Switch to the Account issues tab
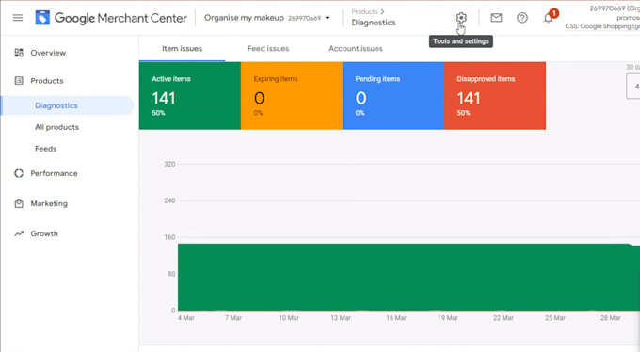The image size is (640, 352). pos(356,49)
